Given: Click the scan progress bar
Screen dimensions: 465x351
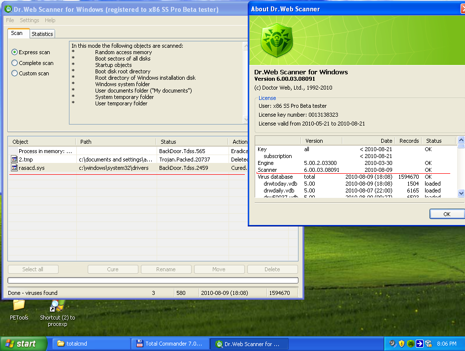Looking at the screenshot, I should pos(153,280).
